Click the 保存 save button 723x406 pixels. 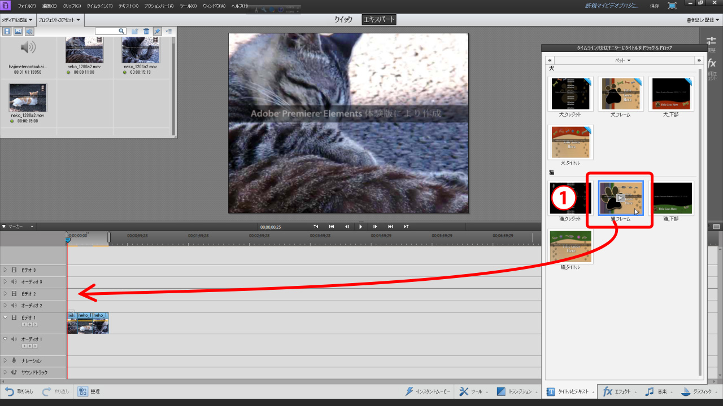[654, 6]
